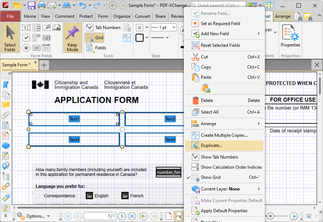This screenshot has width=323, height=222.
Task: Activate the Select Fields tool
Action: coord(10,38)
